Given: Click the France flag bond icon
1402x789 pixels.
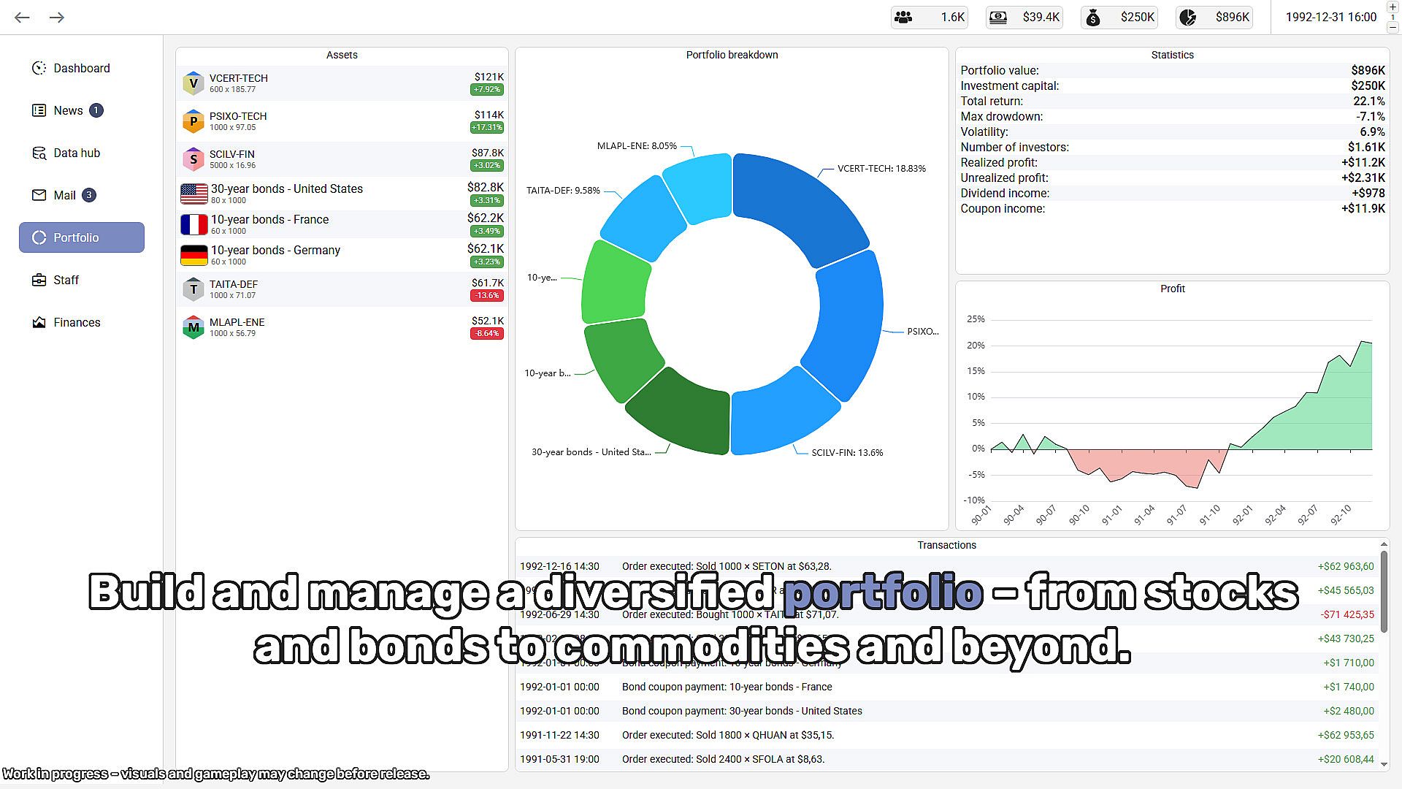Looking at the screenshot, I should pyautogui.click(x=194, y=224).
